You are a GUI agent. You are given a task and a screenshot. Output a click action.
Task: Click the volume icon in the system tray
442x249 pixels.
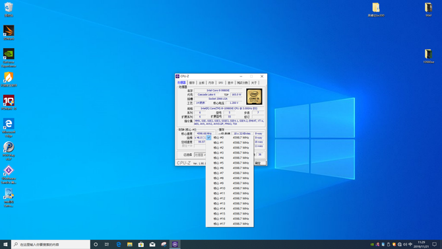[405, 244]
